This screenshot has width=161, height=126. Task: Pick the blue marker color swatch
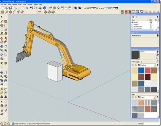pos(141,70)
